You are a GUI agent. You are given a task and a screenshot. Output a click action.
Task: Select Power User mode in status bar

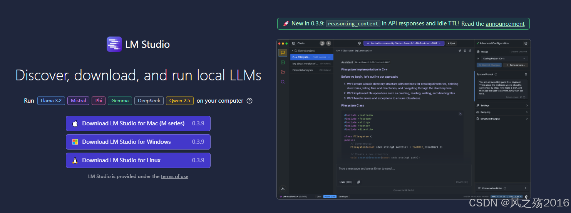point(330,196)
